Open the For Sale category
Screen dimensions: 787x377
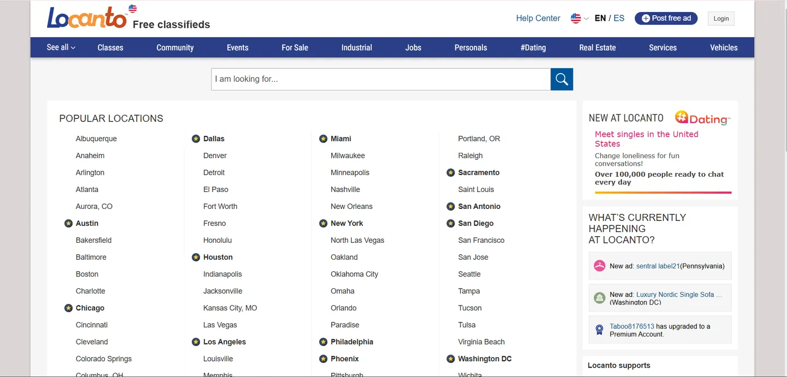295,47
